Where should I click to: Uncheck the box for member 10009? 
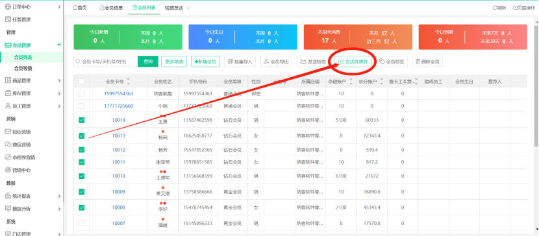tap(81, 192)
